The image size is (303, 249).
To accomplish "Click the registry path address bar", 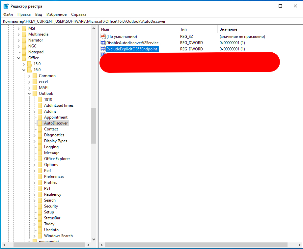I will pos(152,21).
